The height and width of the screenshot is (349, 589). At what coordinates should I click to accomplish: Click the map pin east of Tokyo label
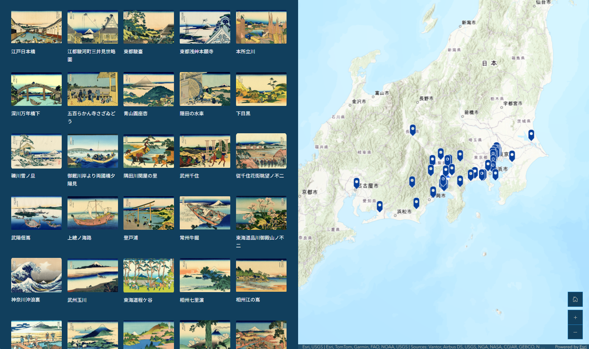click(512, 155)
